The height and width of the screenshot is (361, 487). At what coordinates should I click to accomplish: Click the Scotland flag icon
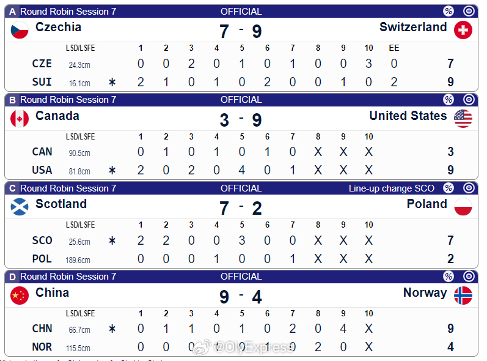click(x=20, y=207)
